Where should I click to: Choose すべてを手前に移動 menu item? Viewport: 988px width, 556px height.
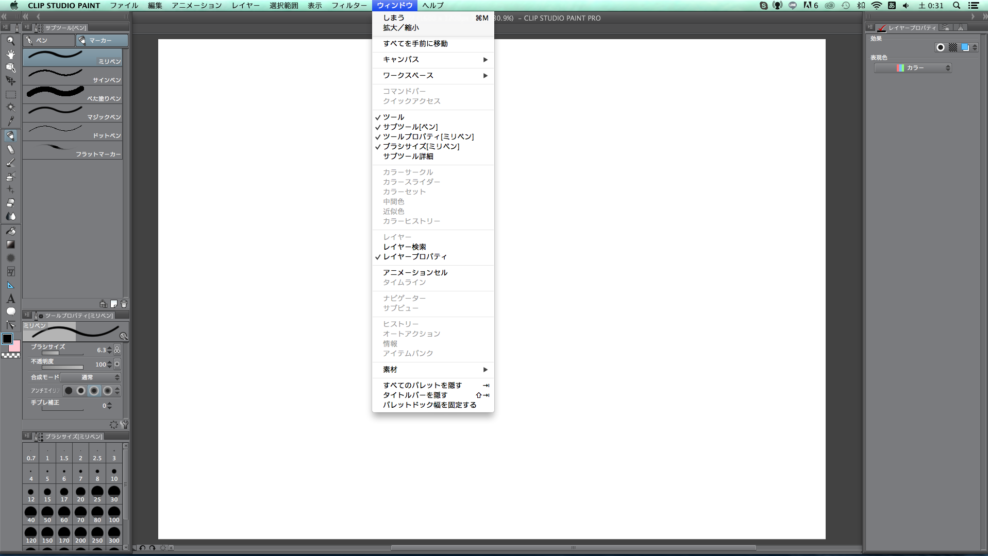click(432, 44)
